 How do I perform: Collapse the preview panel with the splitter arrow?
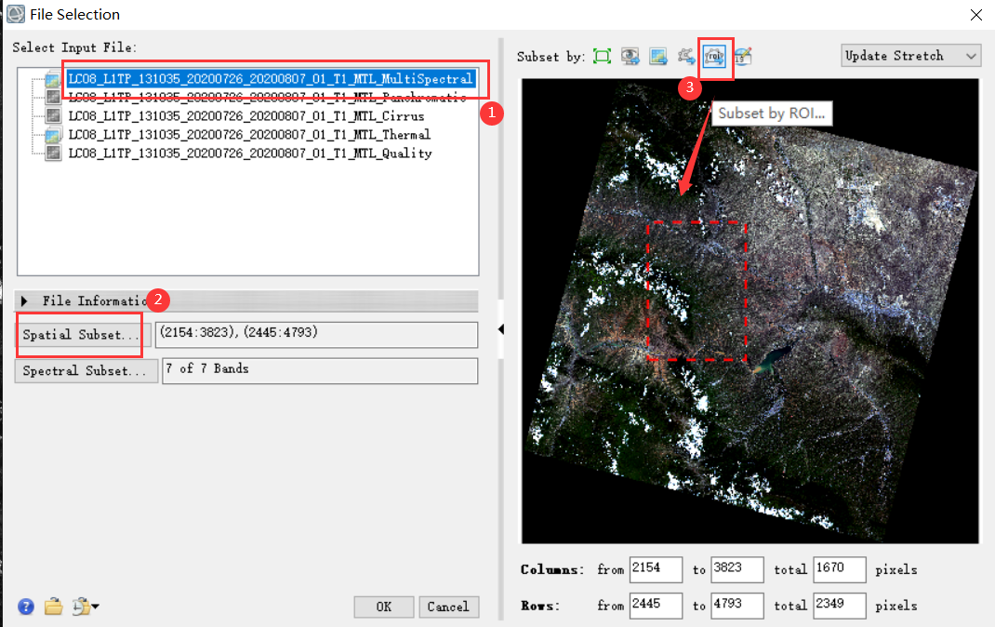point(501,328)
